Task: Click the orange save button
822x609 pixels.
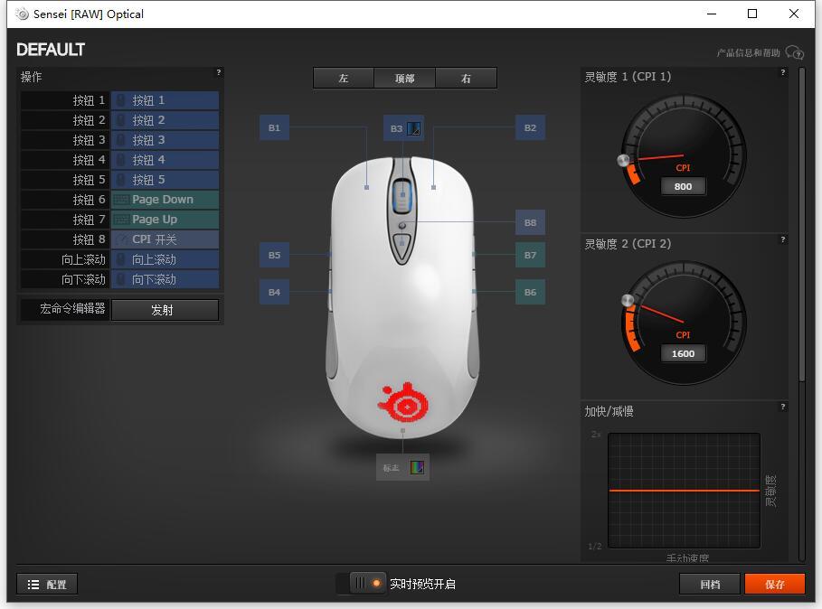Action: tap(774, 584)
